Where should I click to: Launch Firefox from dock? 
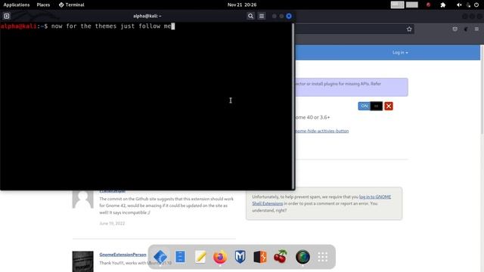(220, 257)
